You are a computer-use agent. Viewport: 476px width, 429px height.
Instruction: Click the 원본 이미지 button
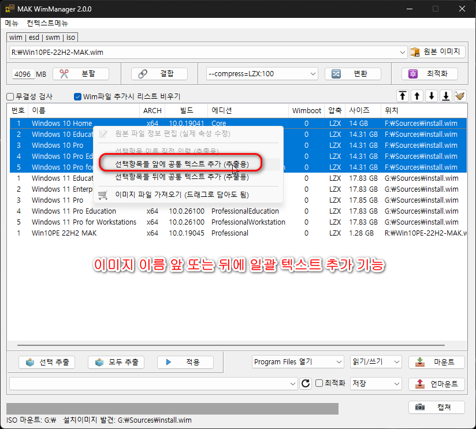coord(437,52)
